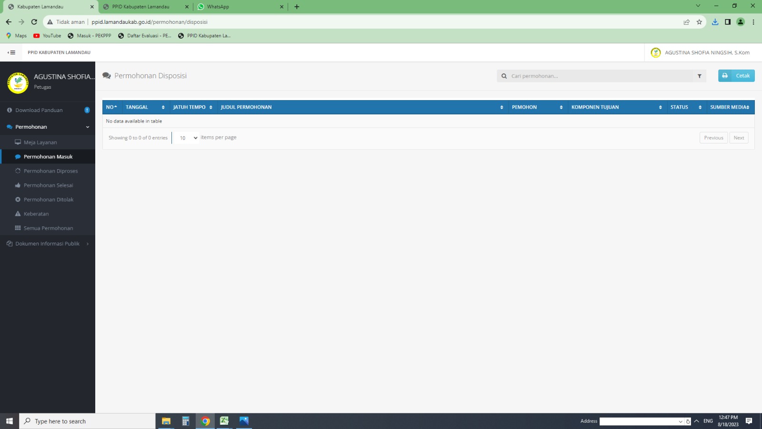
Task: Open Windows Start menu
Action: 10,421
